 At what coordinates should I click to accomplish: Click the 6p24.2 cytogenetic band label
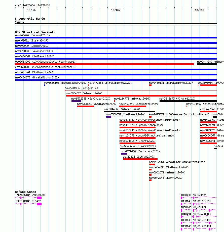[20, 22]
